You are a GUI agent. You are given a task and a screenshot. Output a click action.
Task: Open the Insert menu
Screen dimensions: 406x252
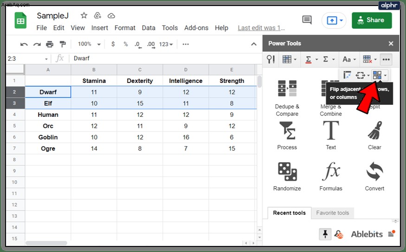(x=100, y=28)
